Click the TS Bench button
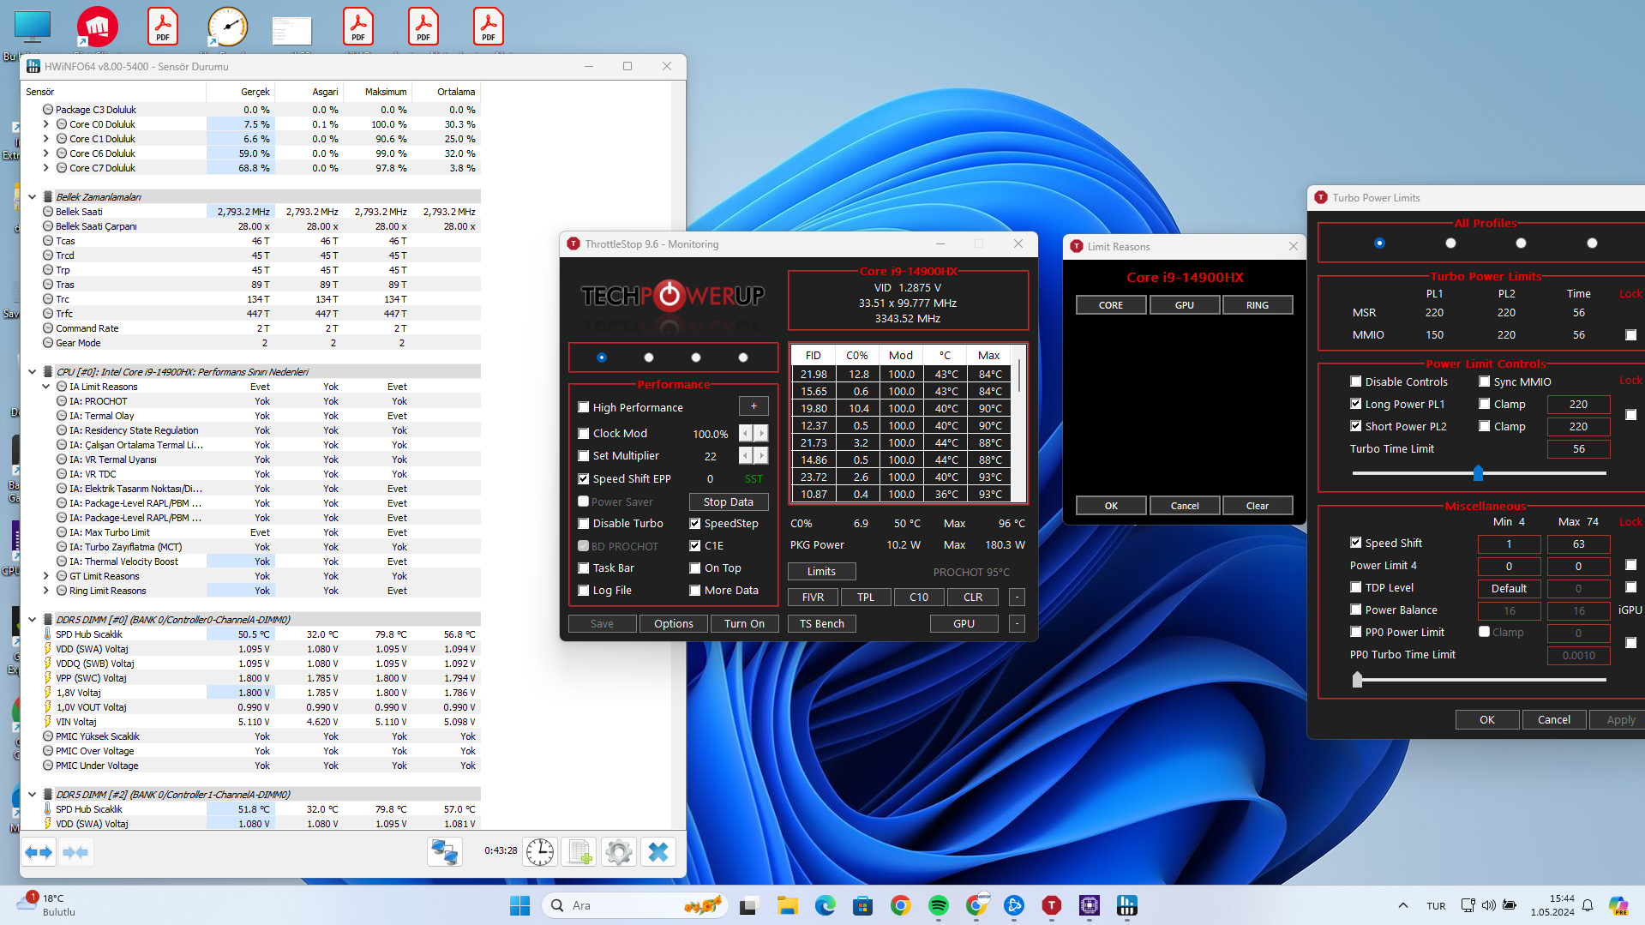This screenshot has height=925, width=1645. pos(821,624)
